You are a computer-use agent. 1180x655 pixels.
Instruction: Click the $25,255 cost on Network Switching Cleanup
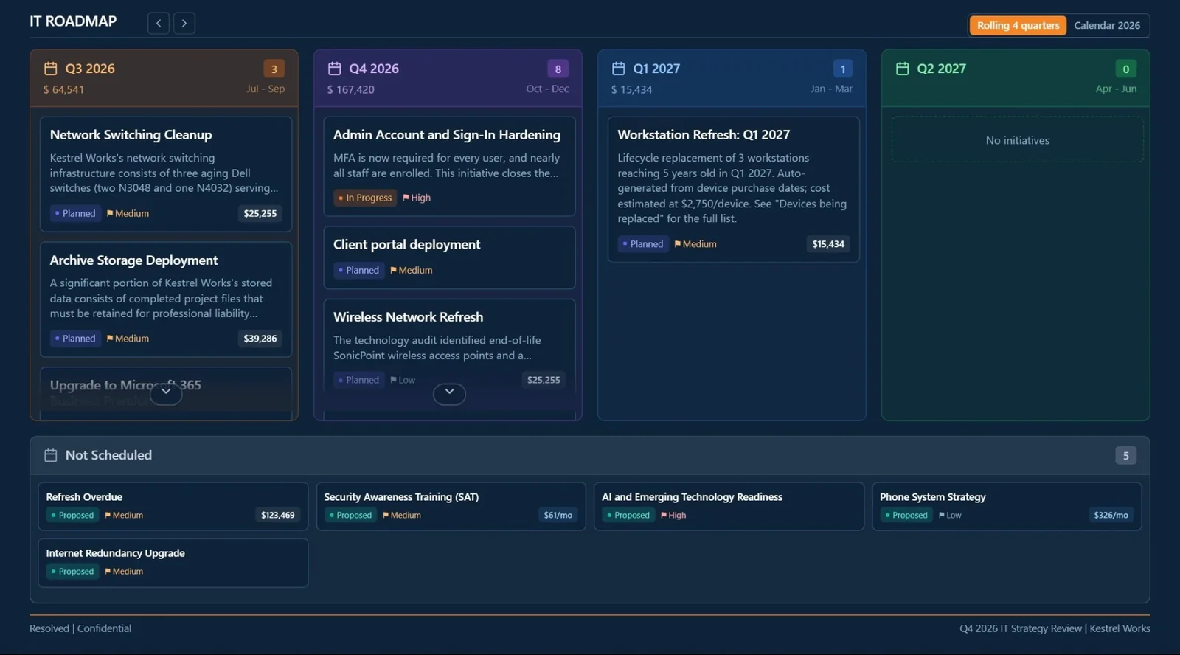(260, 214)
